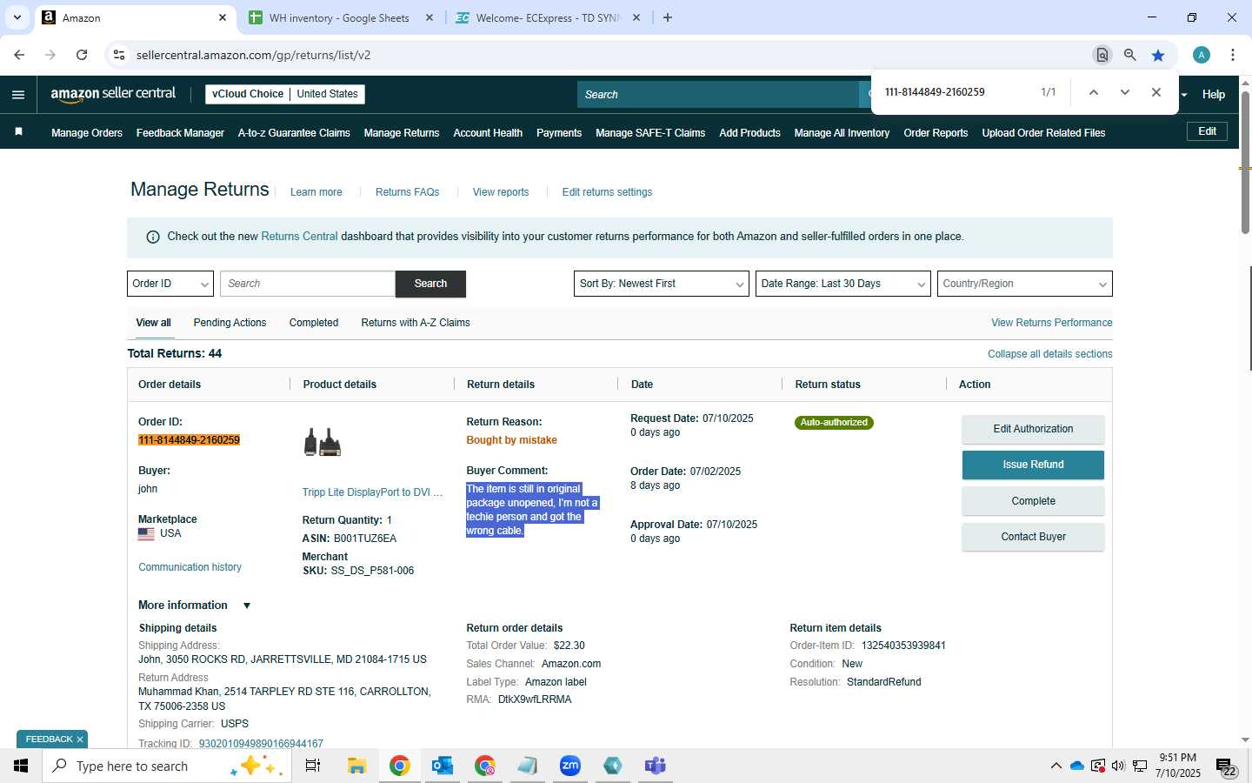Click the black Search button
Screen dimensions: 1252x783
[430, 284]
